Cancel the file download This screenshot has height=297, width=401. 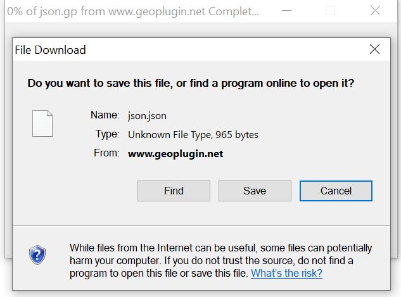[x=336, y=191]
